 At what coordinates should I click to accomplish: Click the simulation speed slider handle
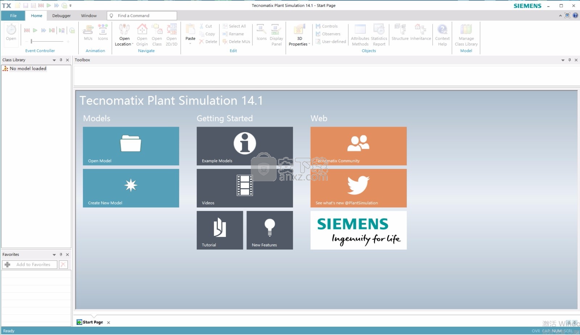32,42
